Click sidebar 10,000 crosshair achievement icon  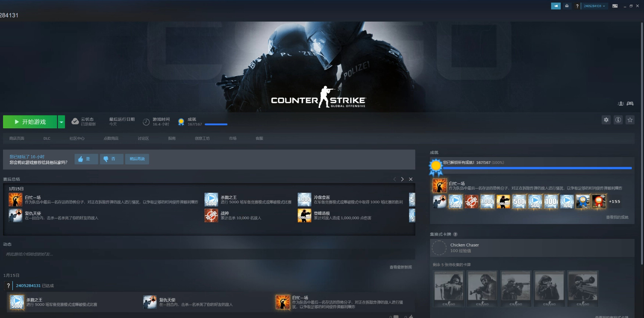click(471, 201)
